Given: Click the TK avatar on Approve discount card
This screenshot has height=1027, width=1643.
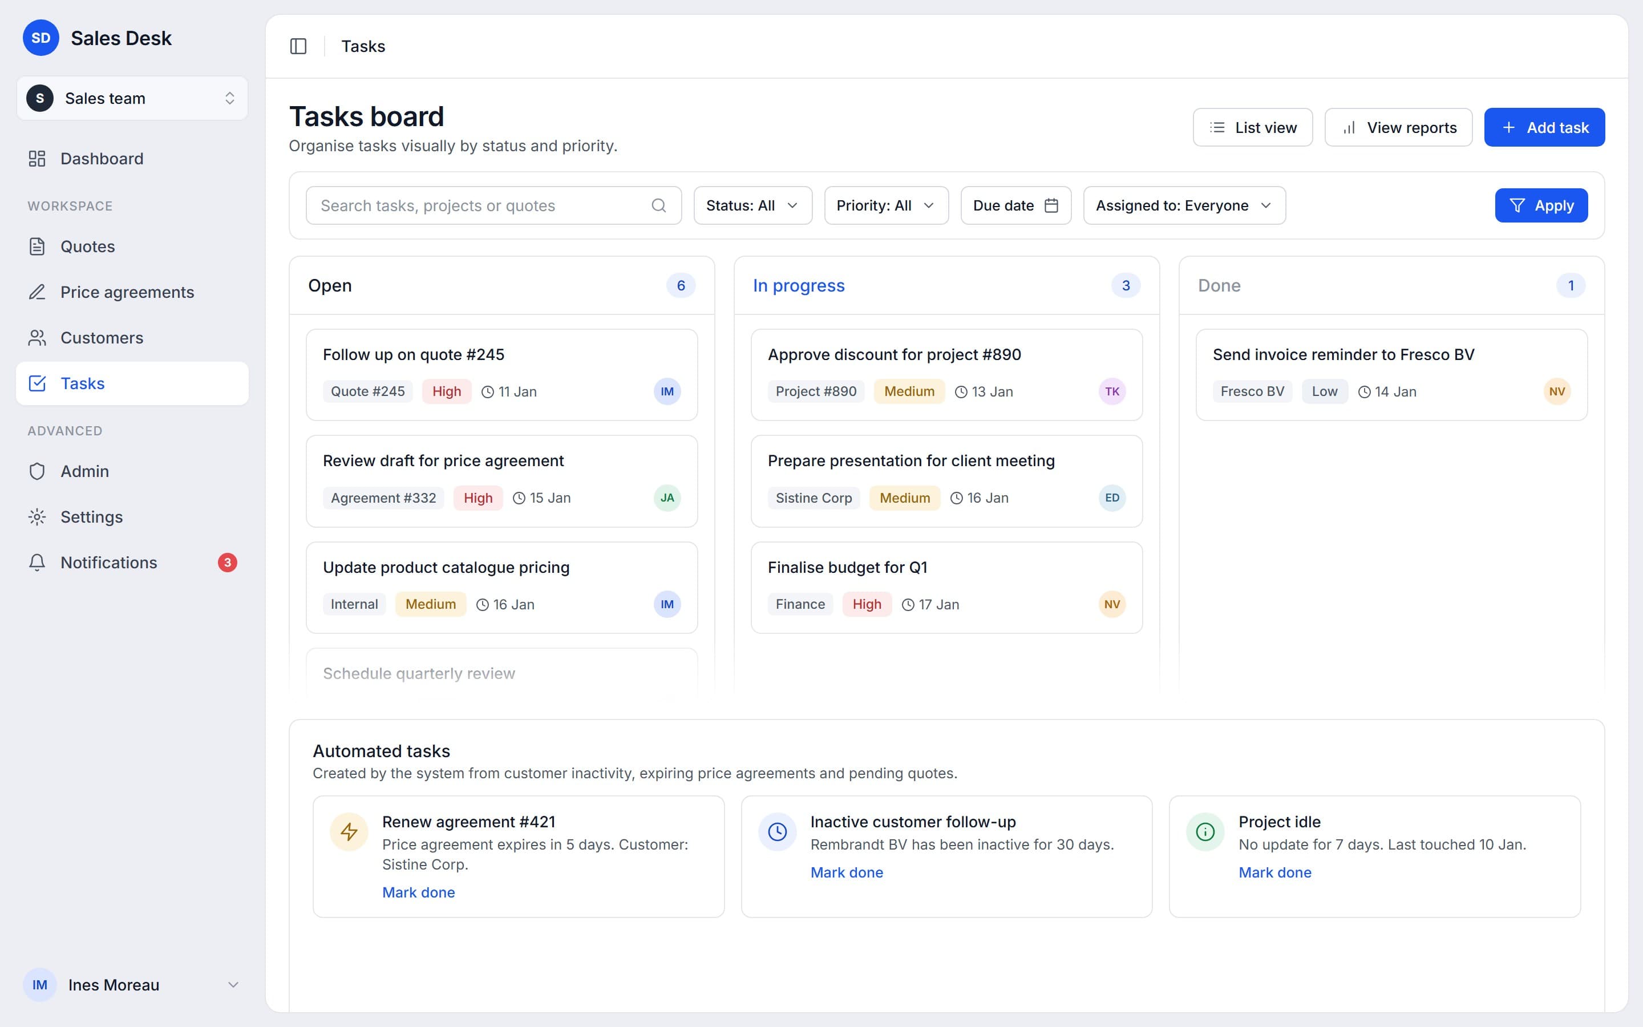Looking at the screenshot, I should click(x=1112, y=391).
